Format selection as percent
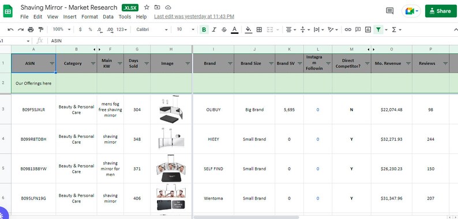 coord(90,29)
